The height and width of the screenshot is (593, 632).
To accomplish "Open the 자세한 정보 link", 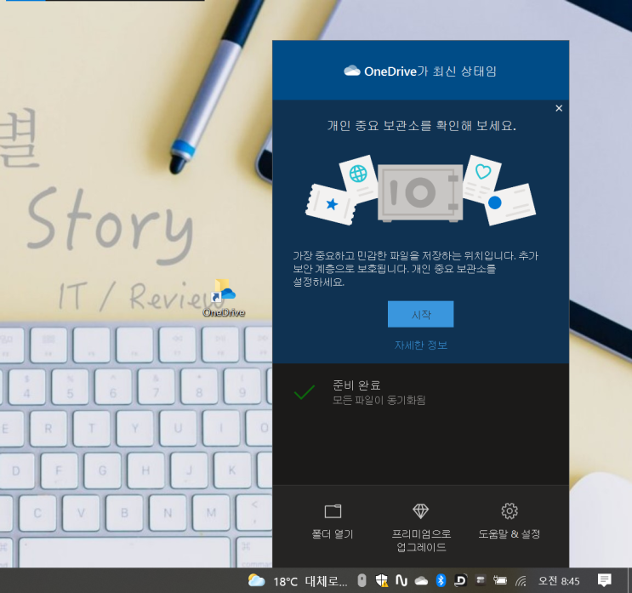I will (421, 345).
